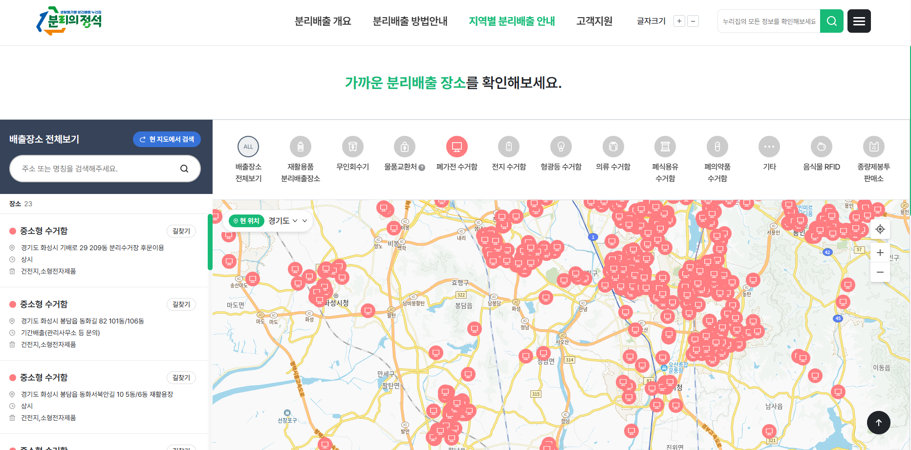Select the 형광등 수거함 filter icon

561,147
